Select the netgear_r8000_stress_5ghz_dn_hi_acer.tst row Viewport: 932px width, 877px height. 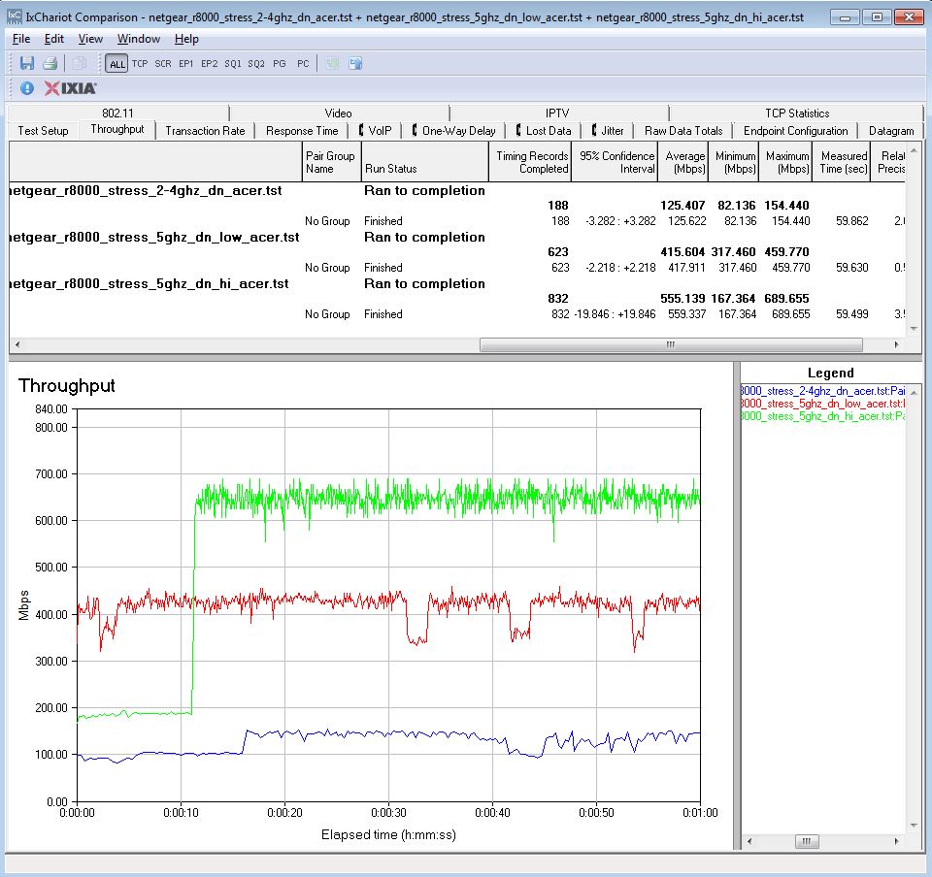coord(457,284)
